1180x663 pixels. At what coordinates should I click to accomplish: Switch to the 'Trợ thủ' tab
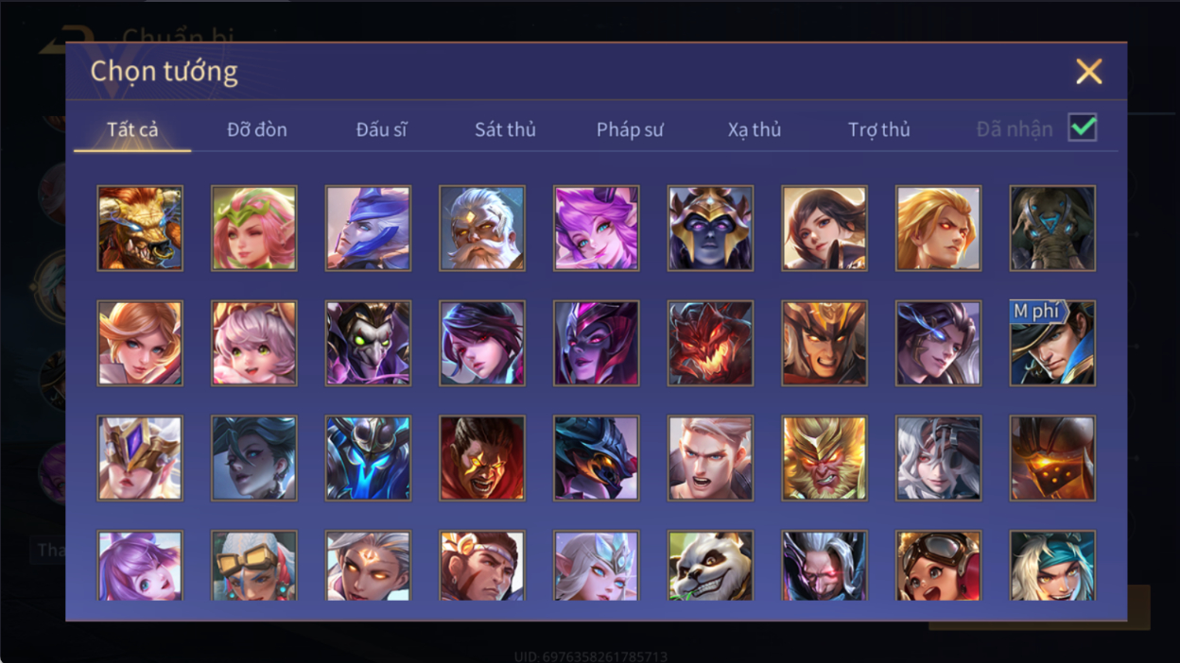878,129
